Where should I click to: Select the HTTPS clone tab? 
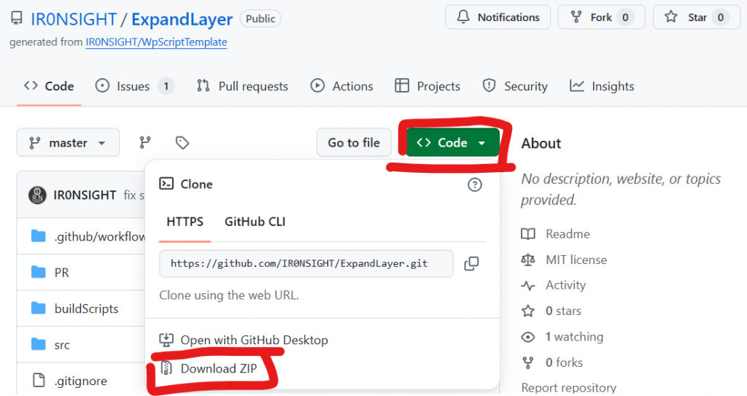pyautogui.click(x=185, y=222)
